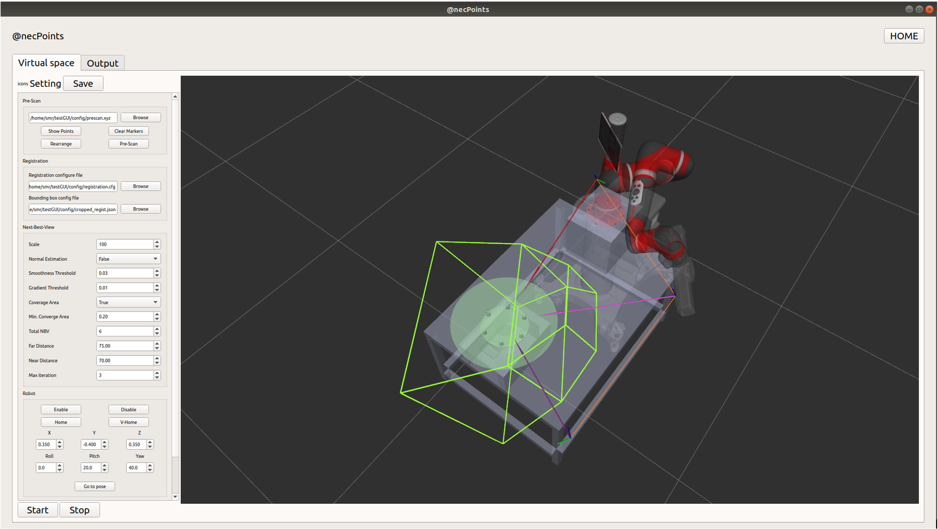Disable the robot
This screenshot has height=529, width=938.
point(128,409)
